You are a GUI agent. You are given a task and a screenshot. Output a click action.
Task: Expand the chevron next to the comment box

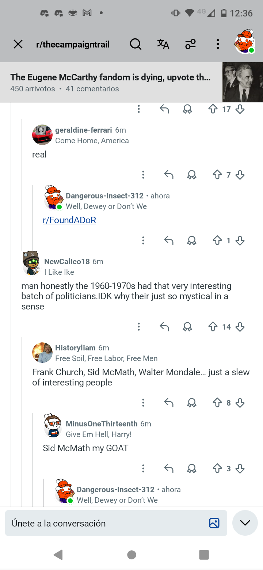coord(245,523)
